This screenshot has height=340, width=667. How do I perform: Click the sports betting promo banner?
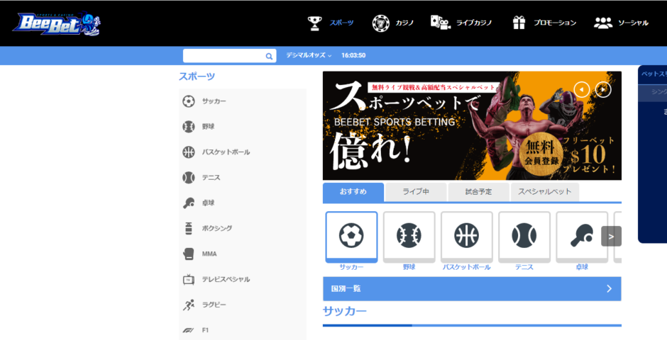coord(472,125)
